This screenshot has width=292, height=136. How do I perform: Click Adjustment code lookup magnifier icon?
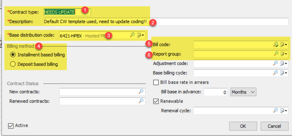pyautogui.click(x=276, y=63)
